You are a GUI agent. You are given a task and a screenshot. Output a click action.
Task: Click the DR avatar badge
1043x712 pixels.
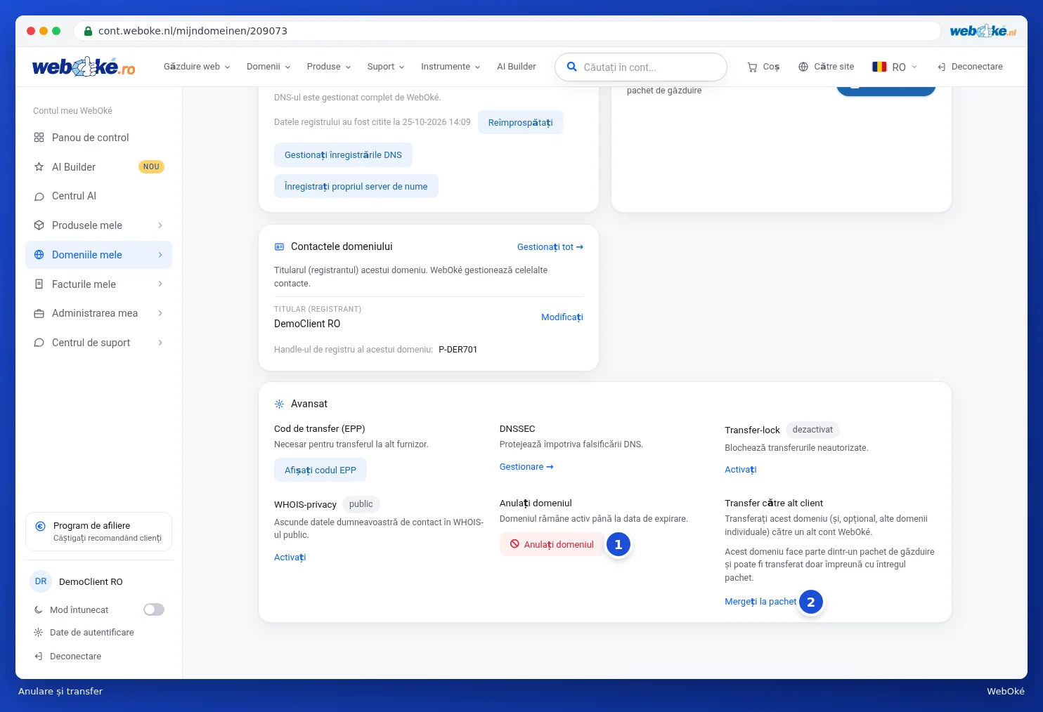tap(41, 581)
